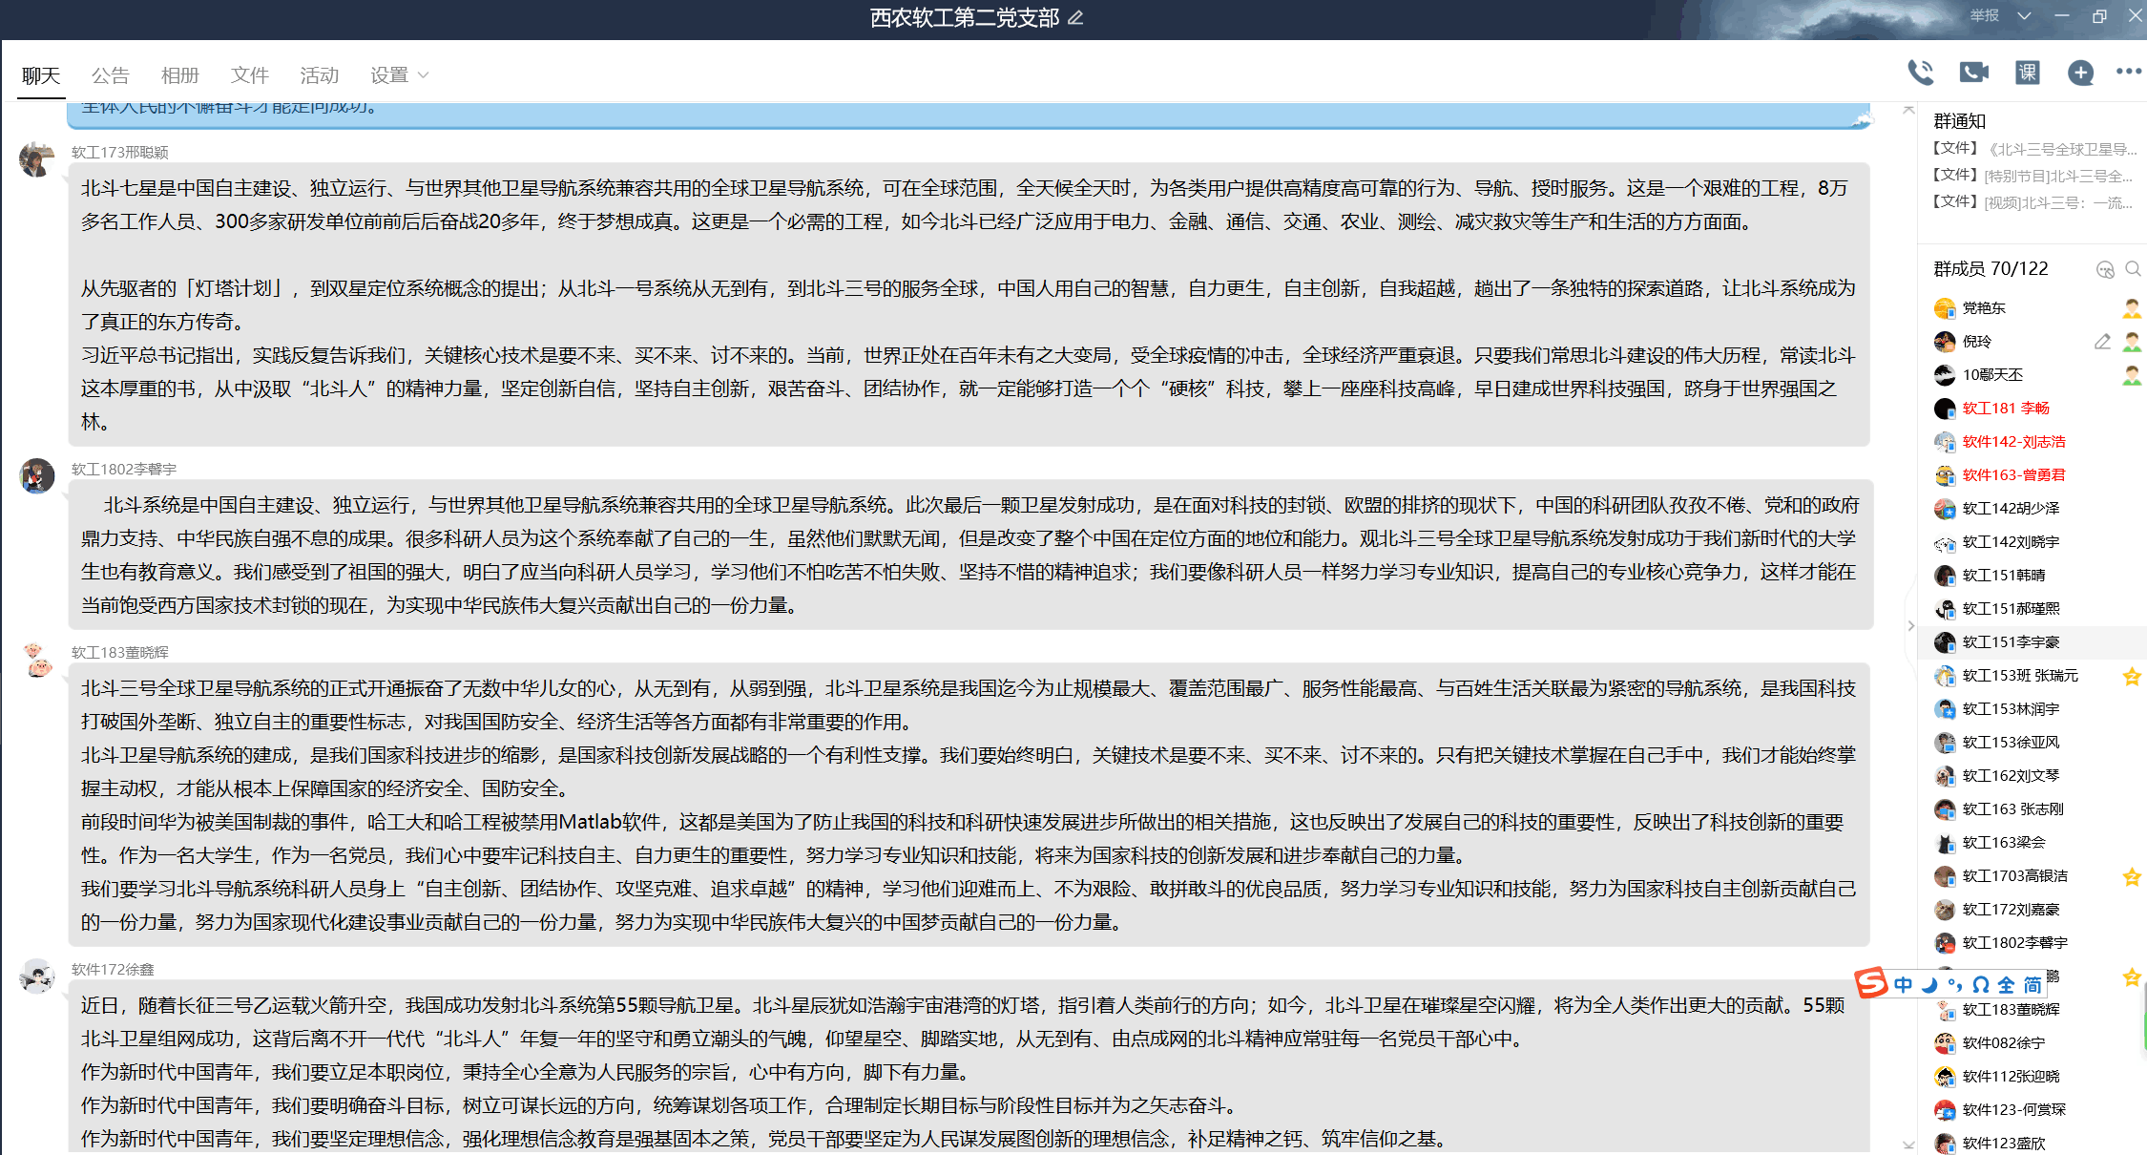
Task: Edit the group name with the pencil icon
Action: [1076, 18]
